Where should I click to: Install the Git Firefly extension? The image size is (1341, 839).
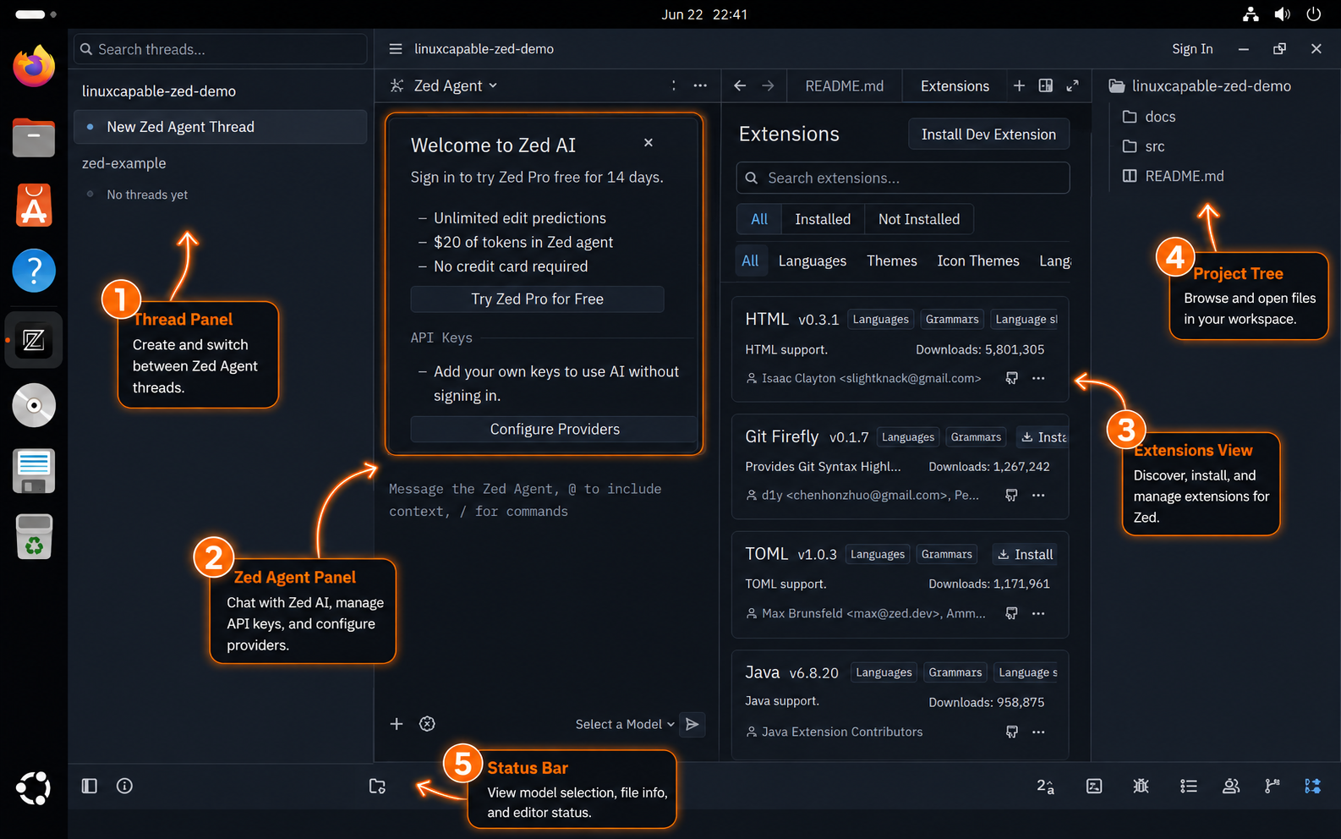[1043, 437]
